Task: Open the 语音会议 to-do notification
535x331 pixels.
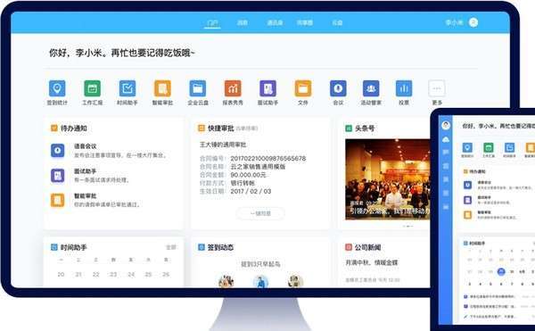Action: coord(109,151)
